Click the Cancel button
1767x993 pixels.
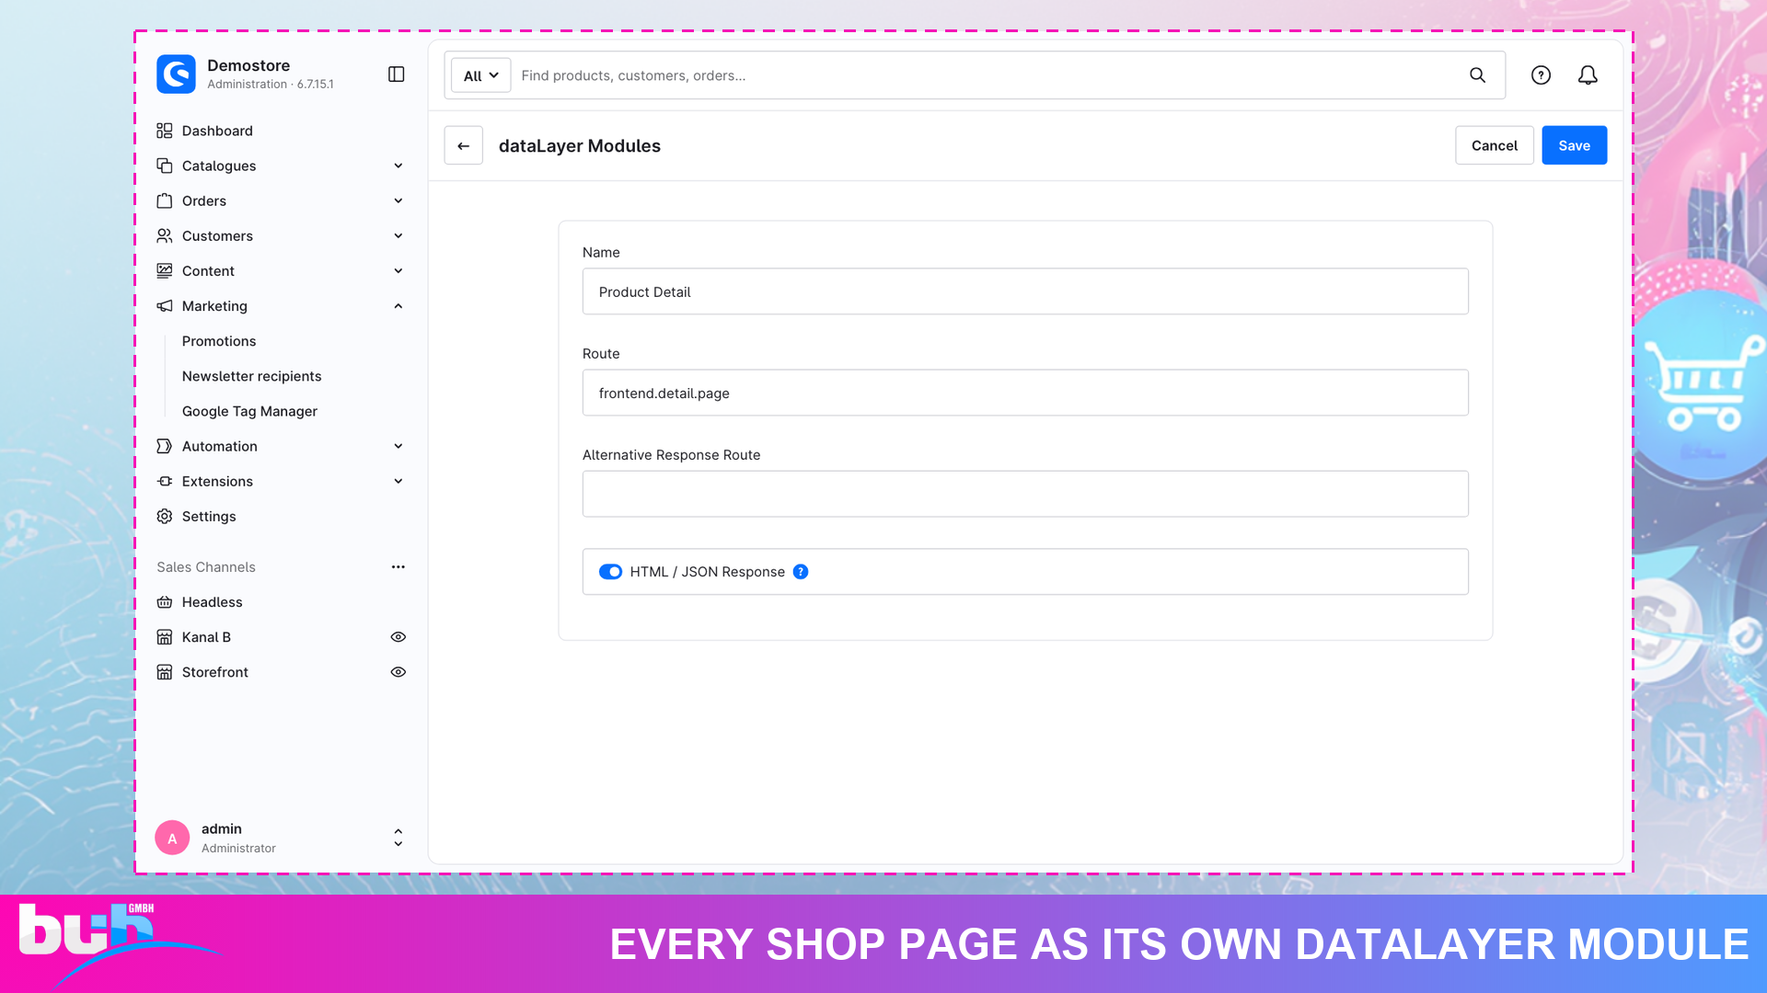click(x=1494, y=145)
